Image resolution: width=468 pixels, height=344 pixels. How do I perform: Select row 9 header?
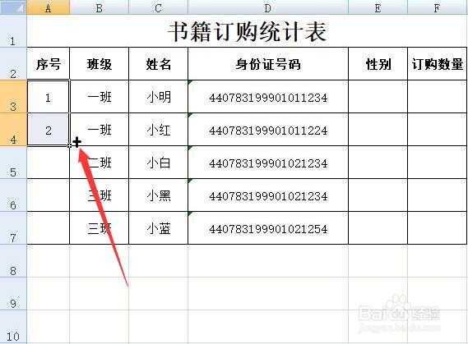13,293
